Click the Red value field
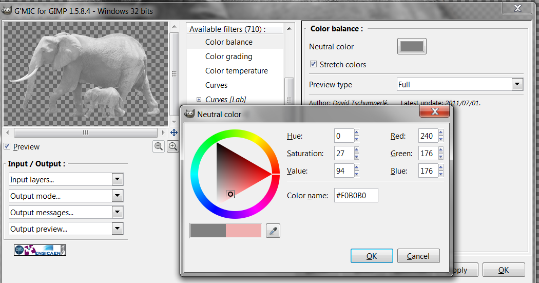This screenshot has width=539, height=283. (x=428, y=136)
